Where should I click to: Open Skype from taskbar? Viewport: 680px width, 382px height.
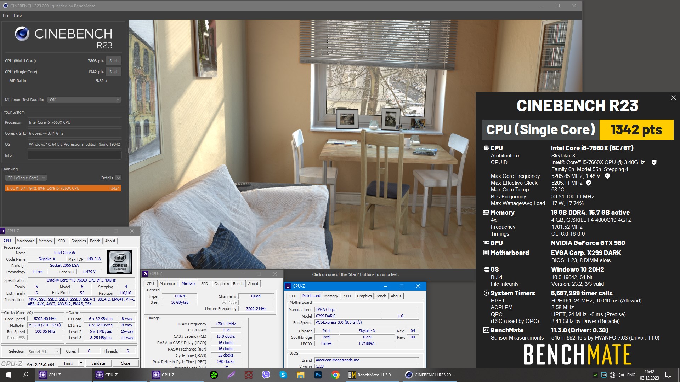coord(283,375)
